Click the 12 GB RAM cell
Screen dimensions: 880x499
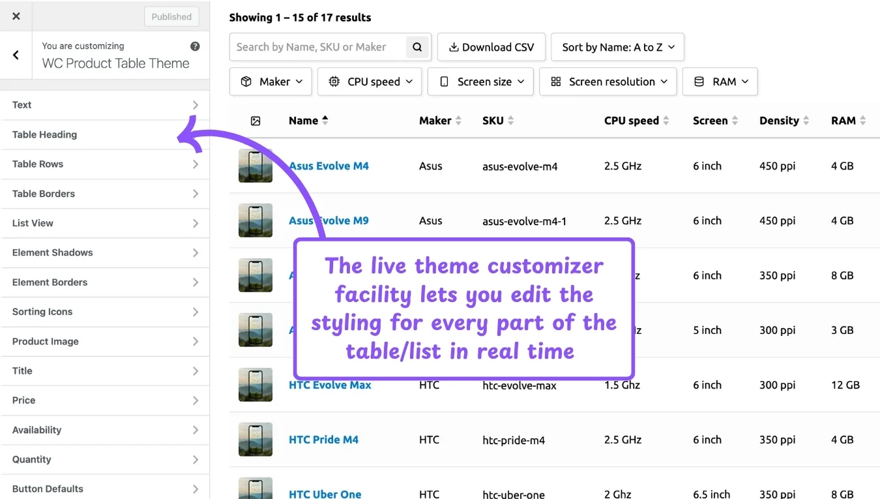(x=845, y=385)
